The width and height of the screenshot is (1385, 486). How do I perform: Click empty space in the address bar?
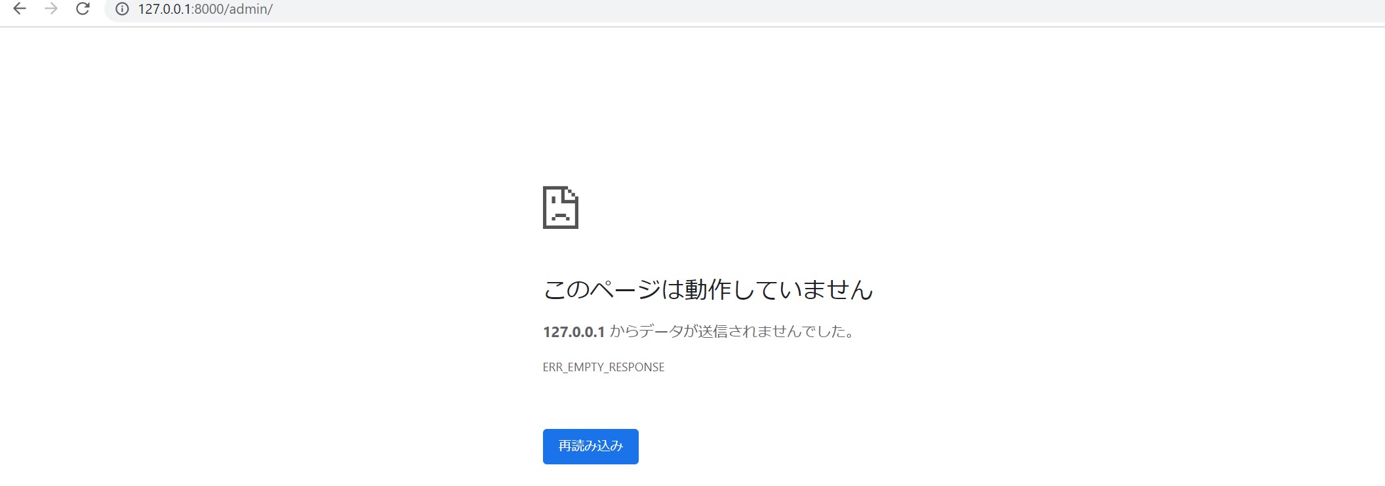[x=787, y=9]
